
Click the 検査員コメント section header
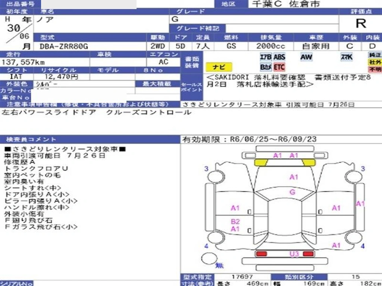[31, 139]
